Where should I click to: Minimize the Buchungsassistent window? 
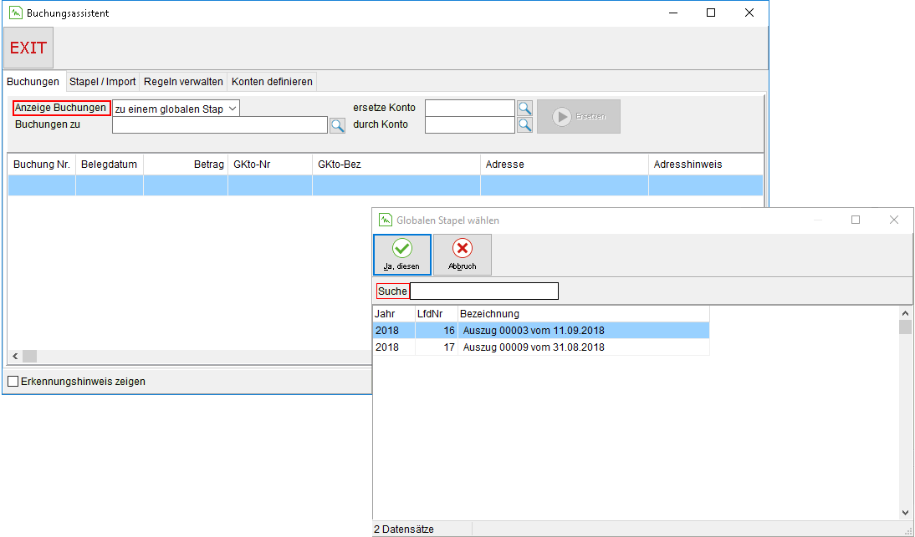coord(673,13)
